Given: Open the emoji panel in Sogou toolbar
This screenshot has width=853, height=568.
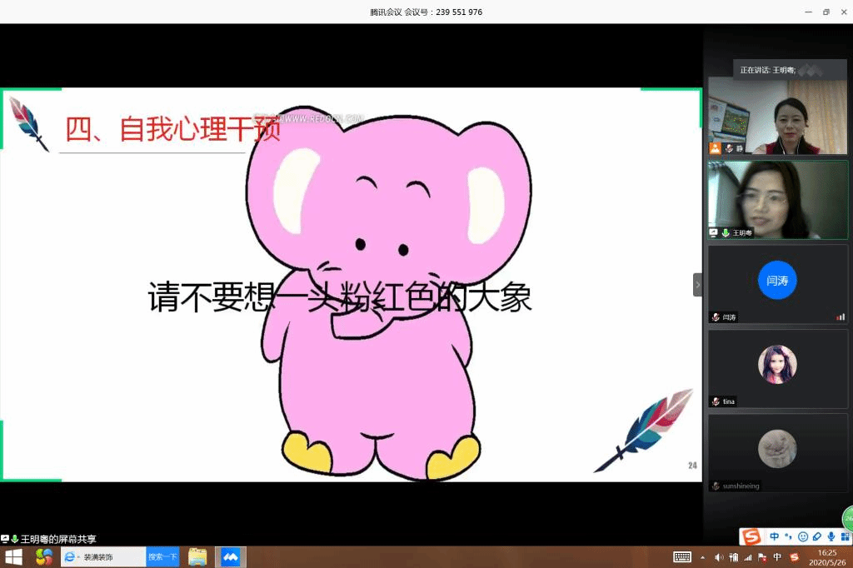Looking at the screenshot, I should click(x=803, y=536).
